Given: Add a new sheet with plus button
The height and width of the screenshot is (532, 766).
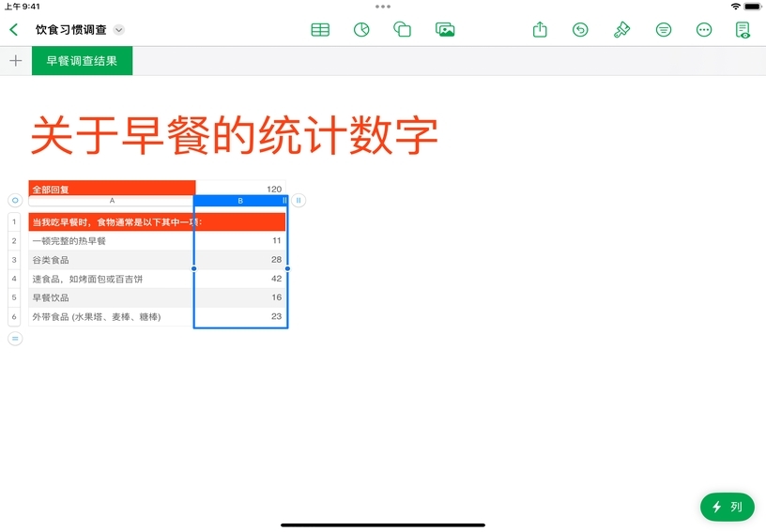Looking at the screenshot, I should coord(15,61).
